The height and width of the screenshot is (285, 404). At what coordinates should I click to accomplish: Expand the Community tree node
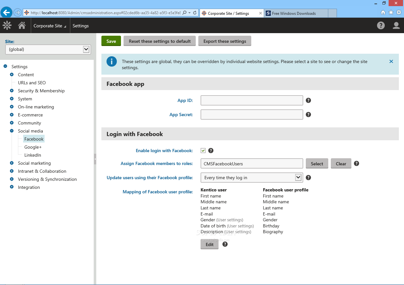click(12, 123)
